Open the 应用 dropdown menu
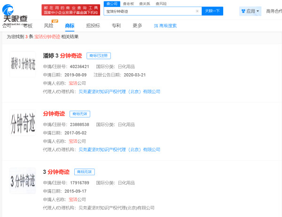Viewport: 282px width, 217px height. [x=250, y=11]
